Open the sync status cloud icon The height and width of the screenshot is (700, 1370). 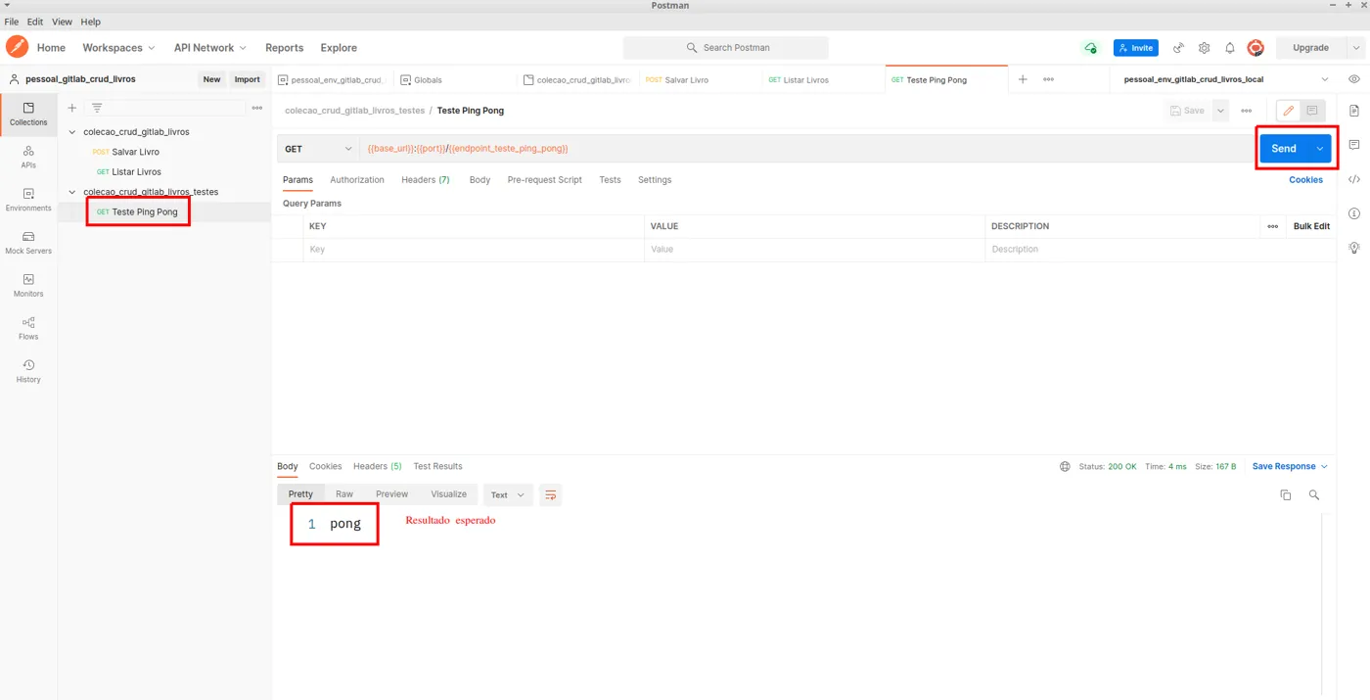1090,48
